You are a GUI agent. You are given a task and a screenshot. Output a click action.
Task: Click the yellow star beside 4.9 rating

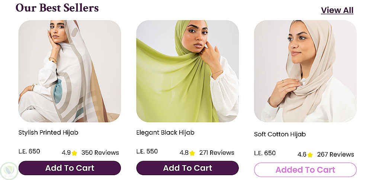(74, 153)
